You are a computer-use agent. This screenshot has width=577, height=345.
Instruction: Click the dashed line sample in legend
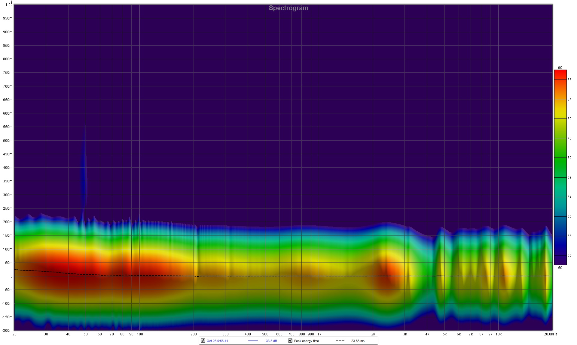[340, 341]
